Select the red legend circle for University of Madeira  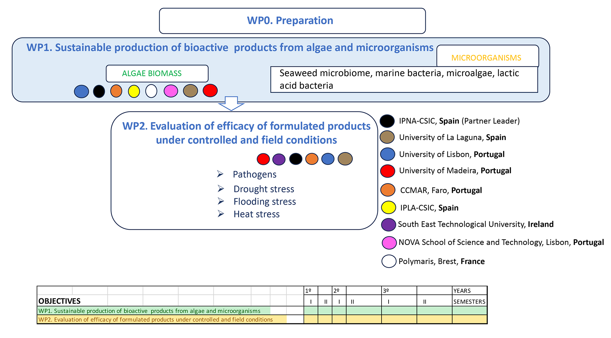tap(387, 171)
